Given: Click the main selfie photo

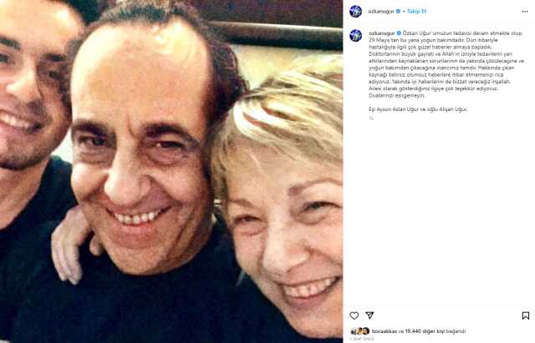Looking at the screenshot, I should [x=171, y=171].
